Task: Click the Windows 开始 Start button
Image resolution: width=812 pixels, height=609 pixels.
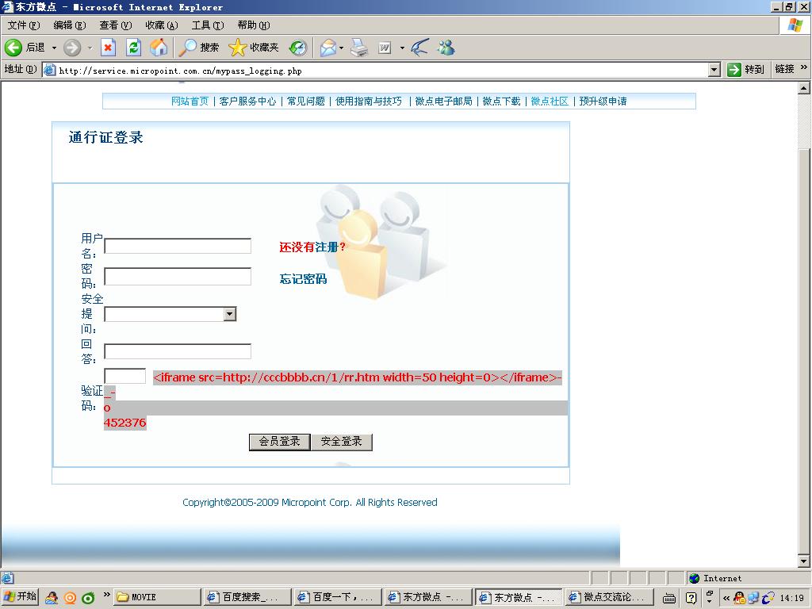Action: pyautogui.click(x=20, y=597)
